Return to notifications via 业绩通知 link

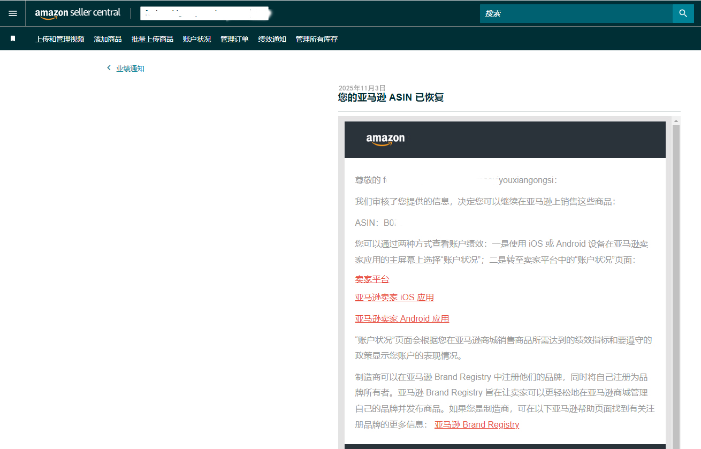pos(130,68)
